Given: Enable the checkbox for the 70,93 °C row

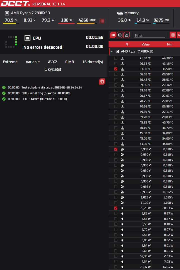Looking at the screenshot, I should tap(116, 64).
